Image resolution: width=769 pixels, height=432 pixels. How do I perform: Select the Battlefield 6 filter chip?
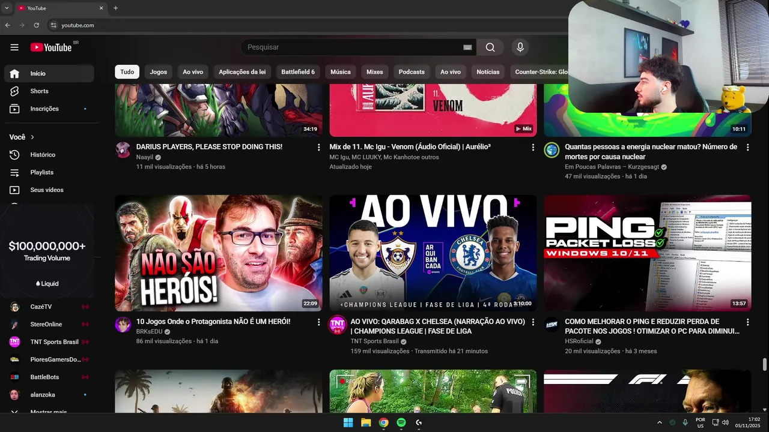pos(298,72)
